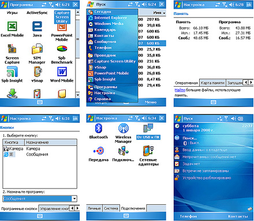This screenshot has width=254, height=221.
Task: Tap connectivity arrows on Today screen header
Action: (220, 119)
